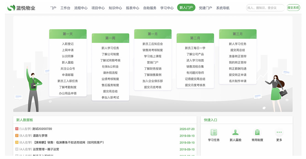Open the 常用制度 clipboard icon

point(257,132)
